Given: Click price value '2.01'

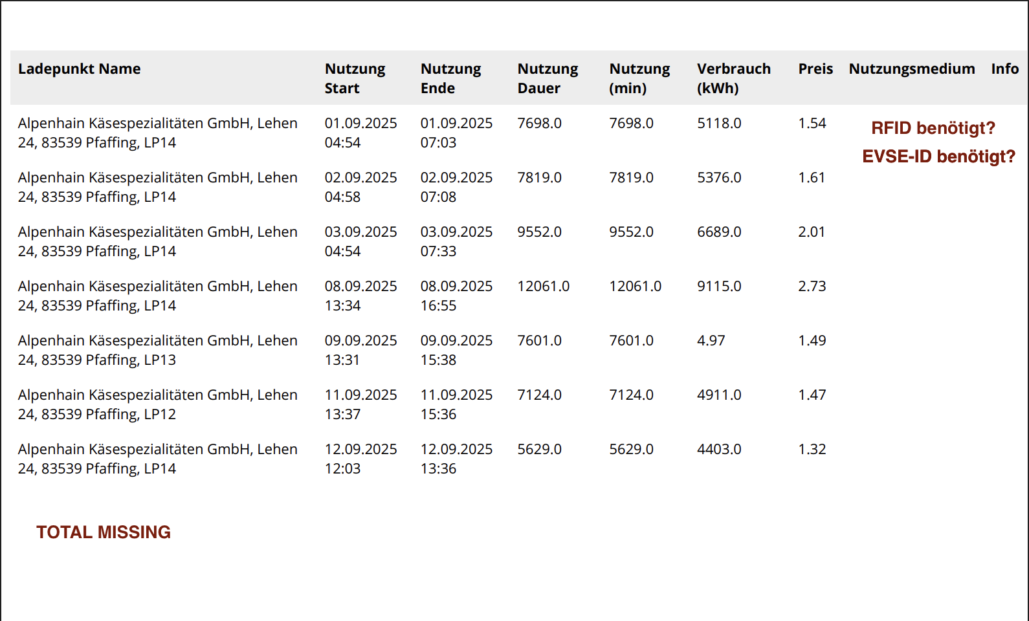Looking at the screenshot, I should pyautogui.click(x=812, y=232).
